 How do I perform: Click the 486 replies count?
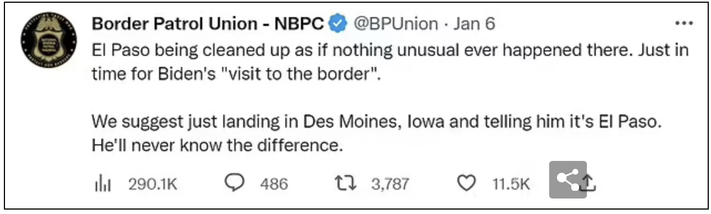pyautogui.click(x=274, y=184)
